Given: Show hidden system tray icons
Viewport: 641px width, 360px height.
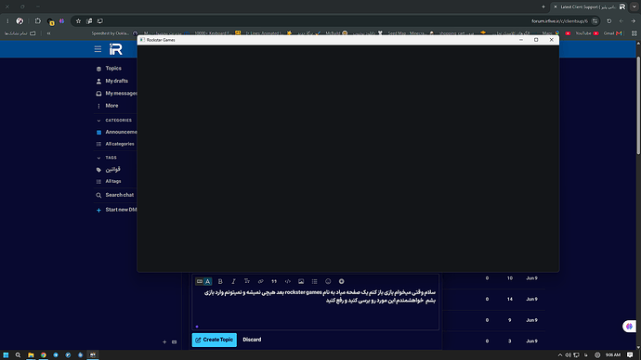Looking at the screenshot, I should pyautogui.click(x=559, y=355).
